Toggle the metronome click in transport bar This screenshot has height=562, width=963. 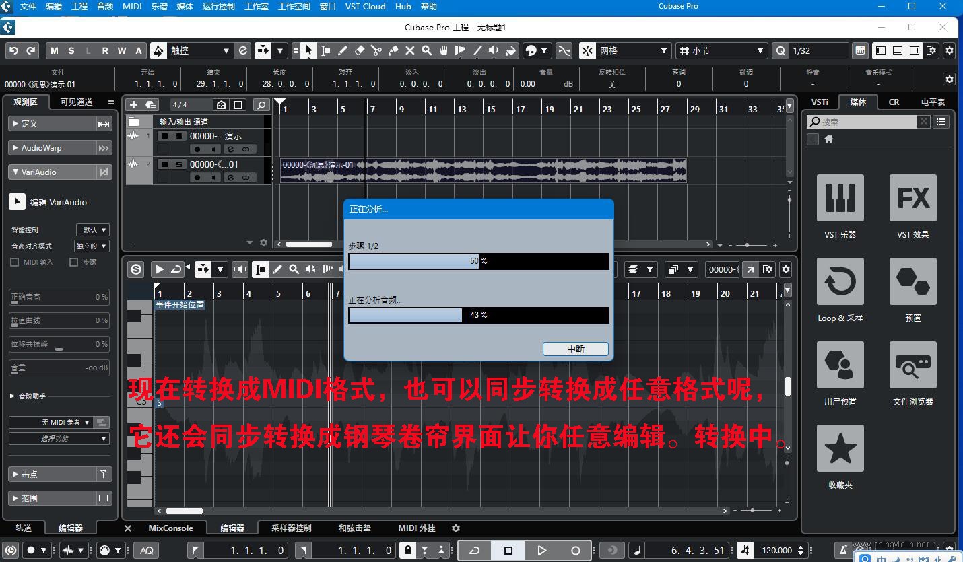842,550
